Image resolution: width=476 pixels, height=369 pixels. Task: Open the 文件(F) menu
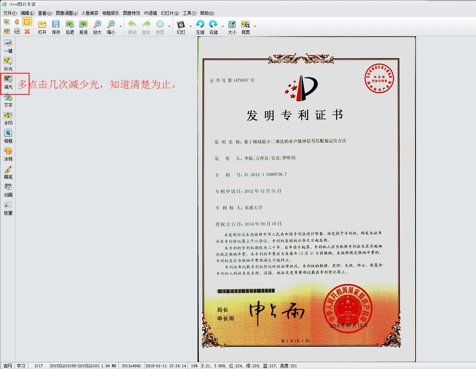click(x=10, y=13)
